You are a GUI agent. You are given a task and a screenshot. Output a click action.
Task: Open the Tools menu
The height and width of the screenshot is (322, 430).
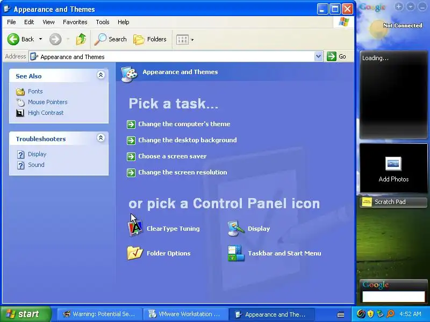(103, 22)
